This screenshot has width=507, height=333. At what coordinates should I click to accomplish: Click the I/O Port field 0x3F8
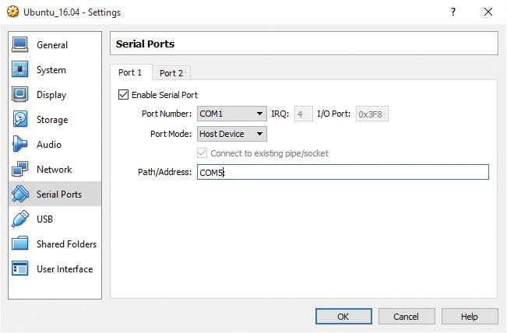click(371, 114)
